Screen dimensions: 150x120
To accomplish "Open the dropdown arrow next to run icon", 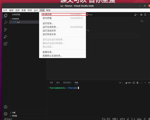I will coord(138,15).
